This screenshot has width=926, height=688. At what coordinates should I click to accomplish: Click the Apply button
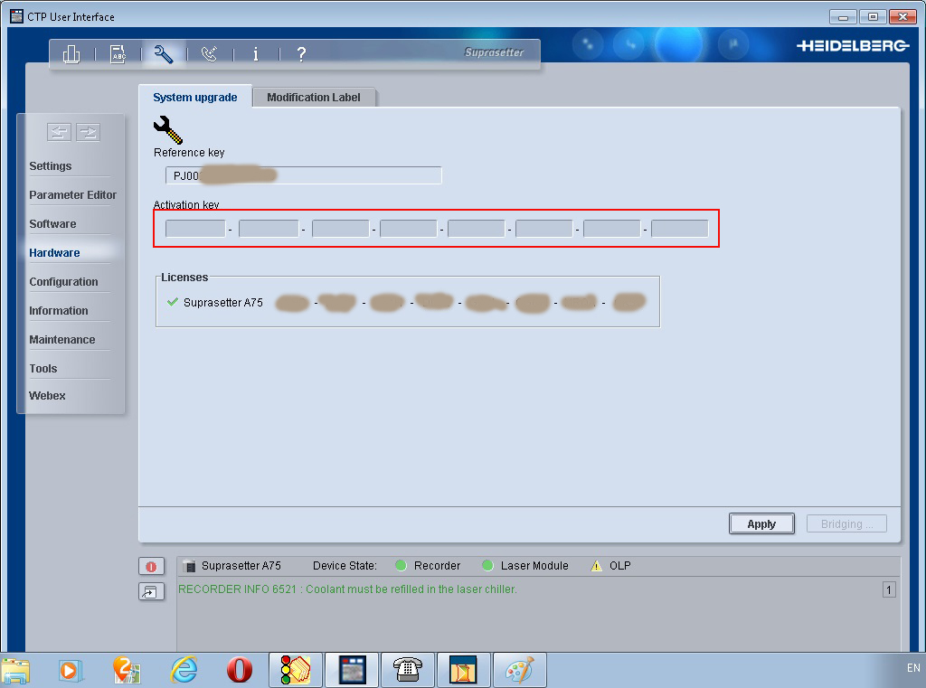click(x=761, y=523)
